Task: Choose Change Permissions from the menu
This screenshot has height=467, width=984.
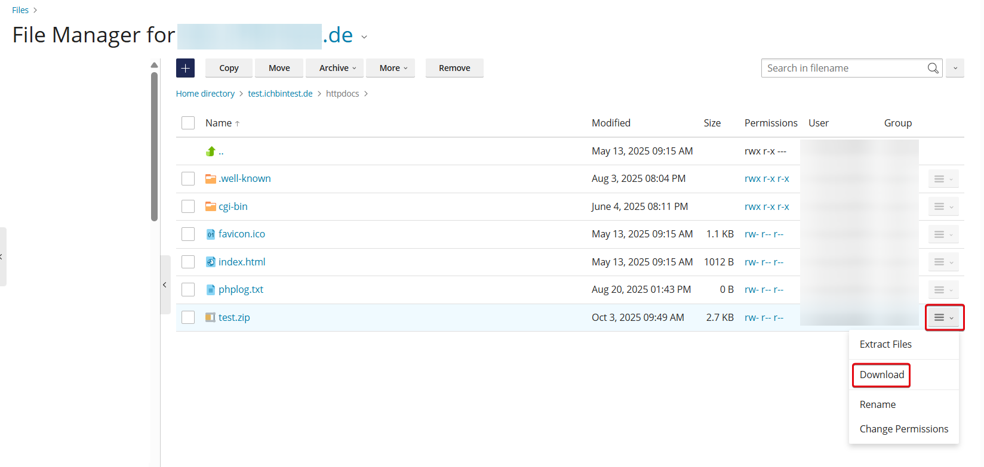Action: [x=904, y=429]
